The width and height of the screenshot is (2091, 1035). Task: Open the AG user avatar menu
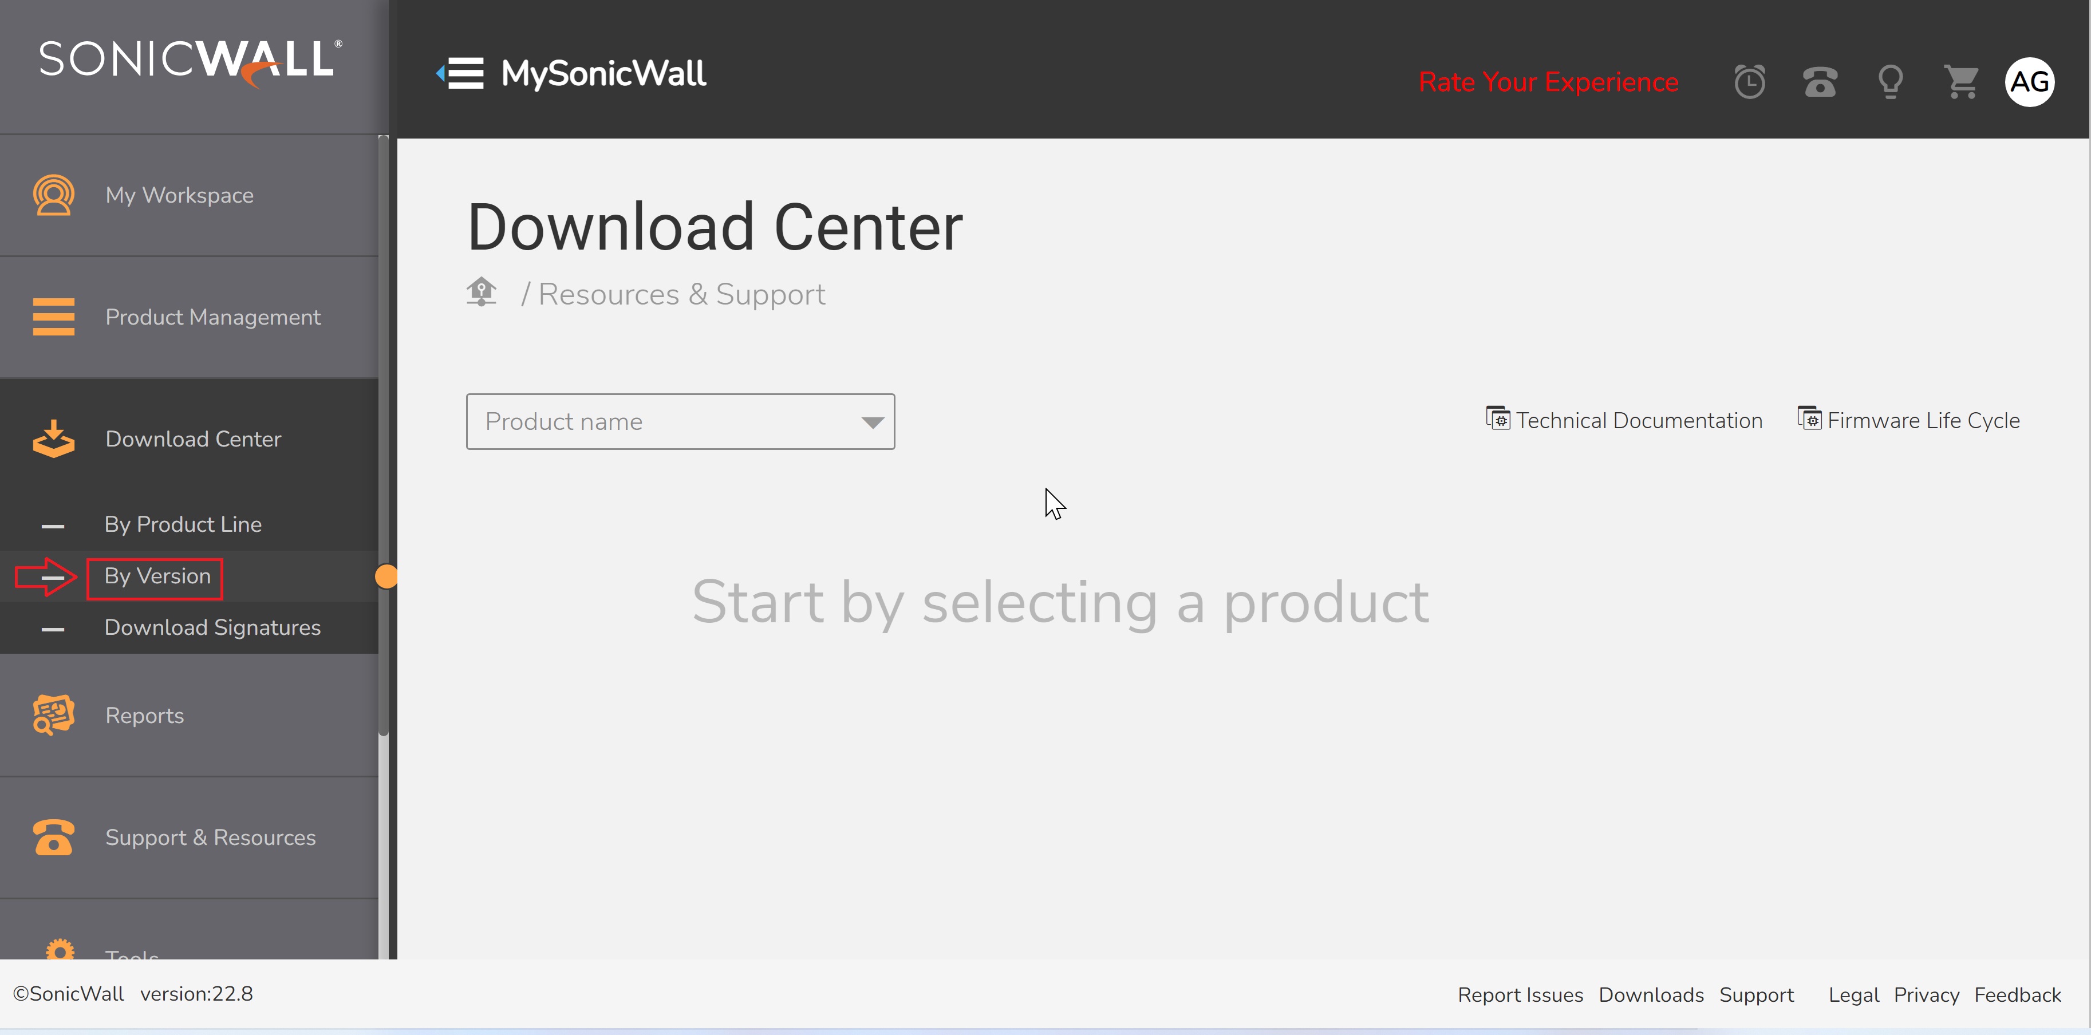coord(2029,82)
